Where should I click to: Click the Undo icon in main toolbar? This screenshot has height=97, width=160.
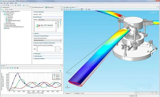11,5
